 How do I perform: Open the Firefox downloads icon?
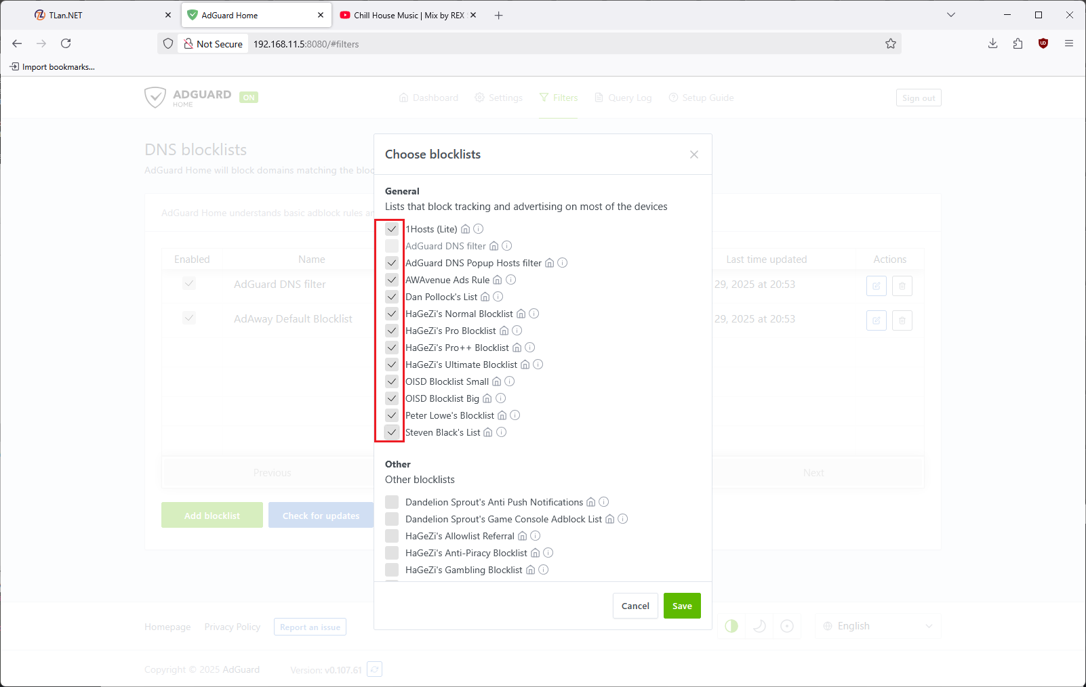click(992, 43)
